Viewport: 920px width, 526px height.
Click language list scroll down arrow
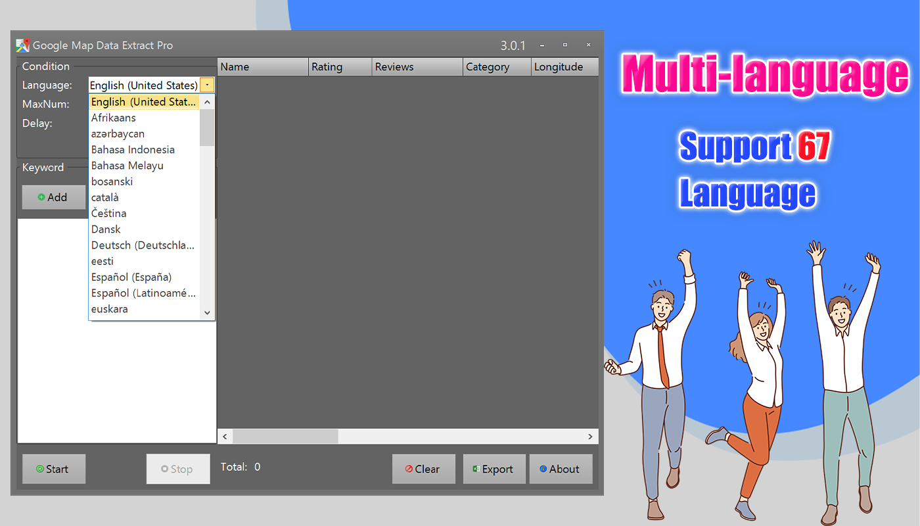207,313
